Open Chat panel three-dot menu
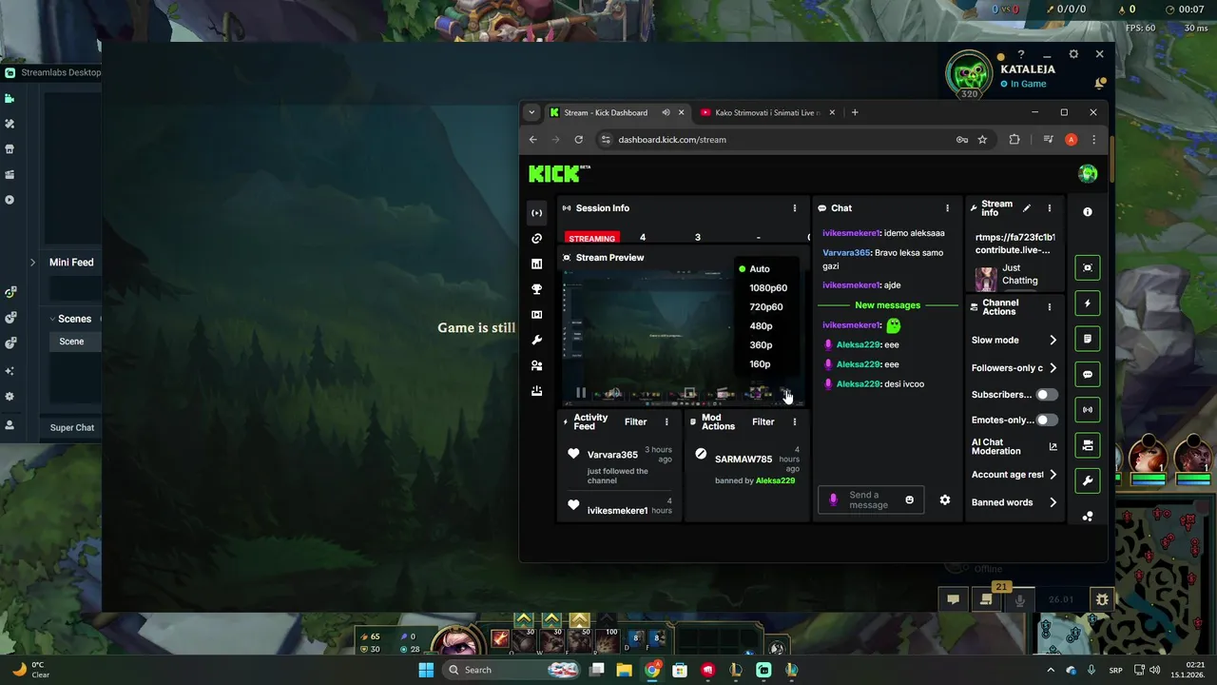1217x685 pixels. click(x=947, y=207)
